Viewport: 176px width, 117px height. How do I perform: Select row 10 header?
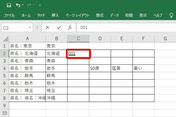click(4, 113)
